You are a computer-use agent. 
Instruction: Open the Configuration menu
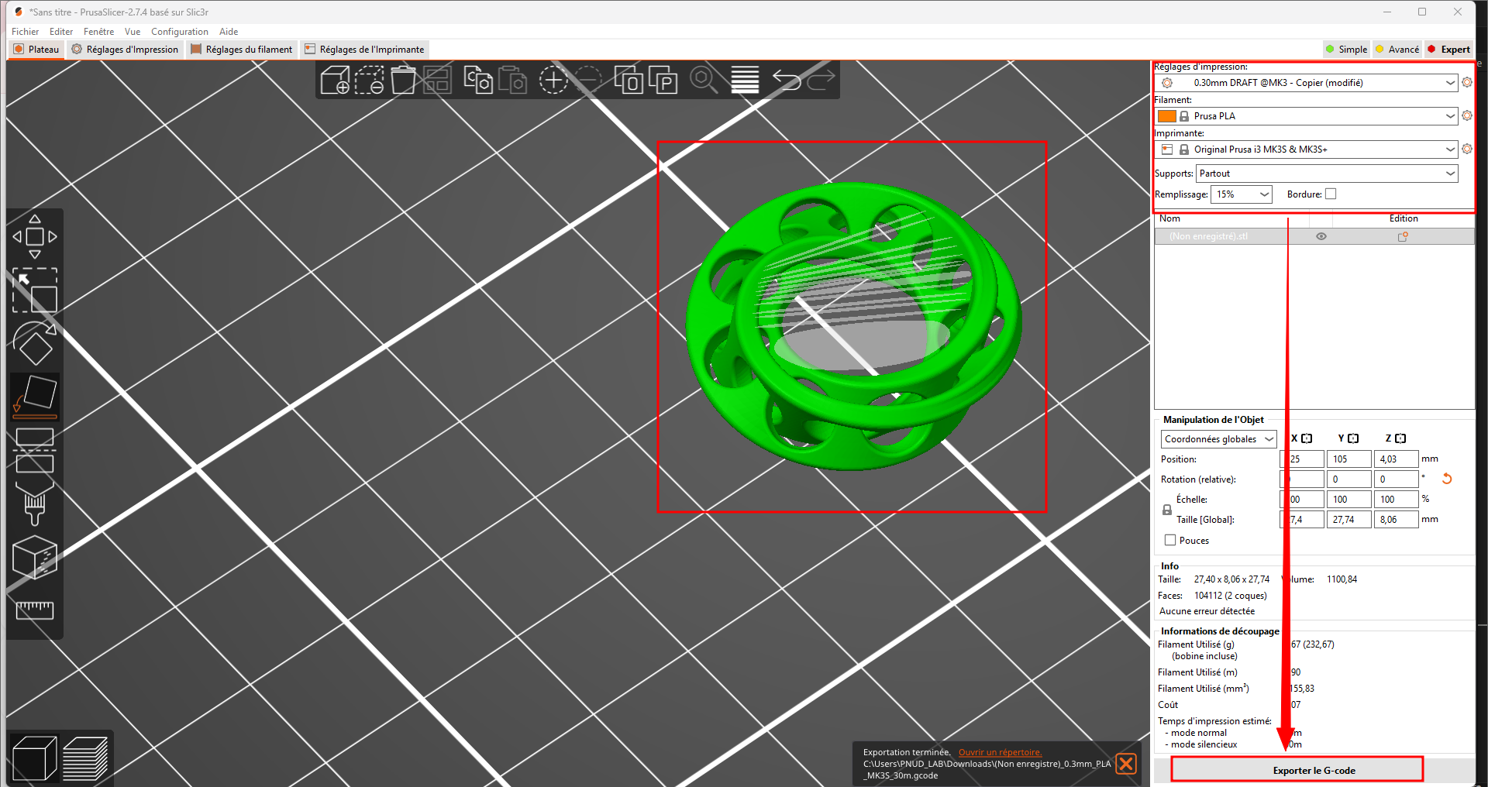[179, 32]
